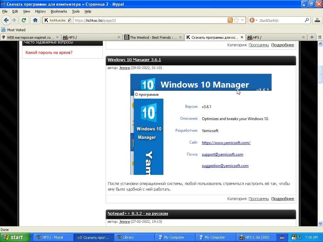This screenshot has width=323, height=242.
Task: Click the DuckDuckGo search engine icon
Action: point(252,20)
